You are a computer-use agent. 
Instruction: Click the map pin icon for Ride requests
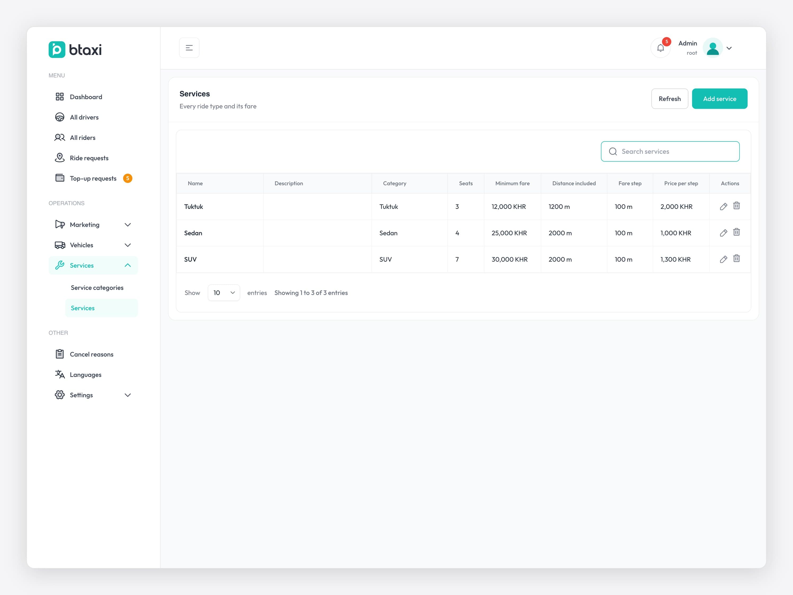[59, 158]
